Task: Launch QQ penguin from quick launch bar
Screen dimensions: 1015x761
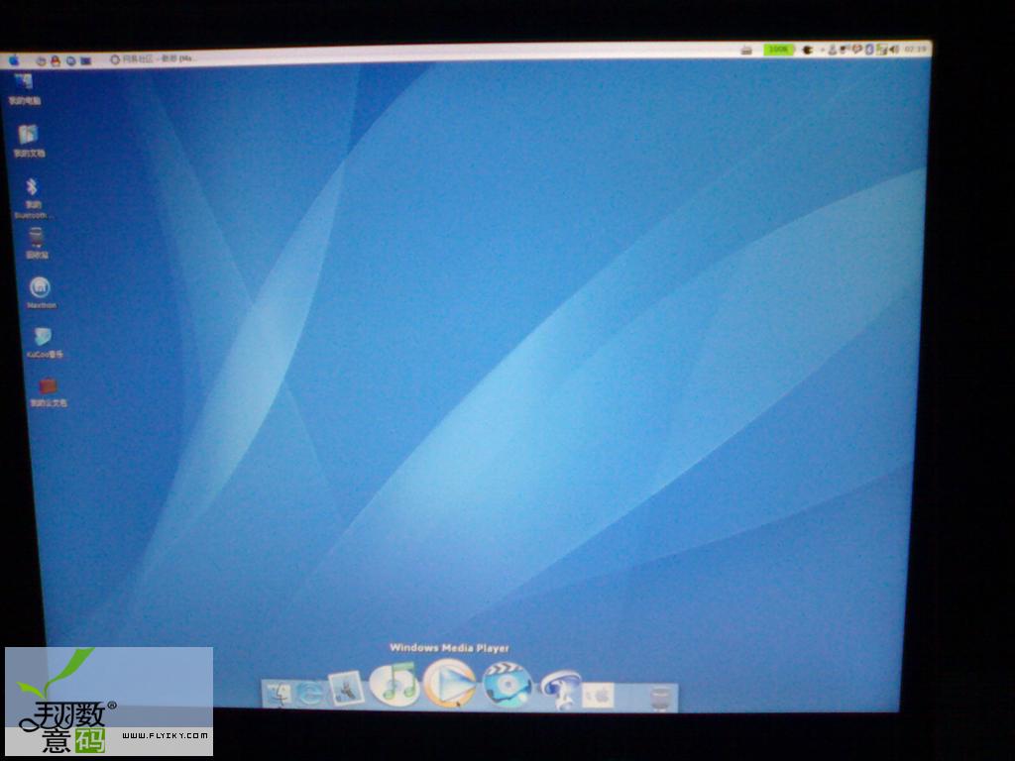Action: 56,60
